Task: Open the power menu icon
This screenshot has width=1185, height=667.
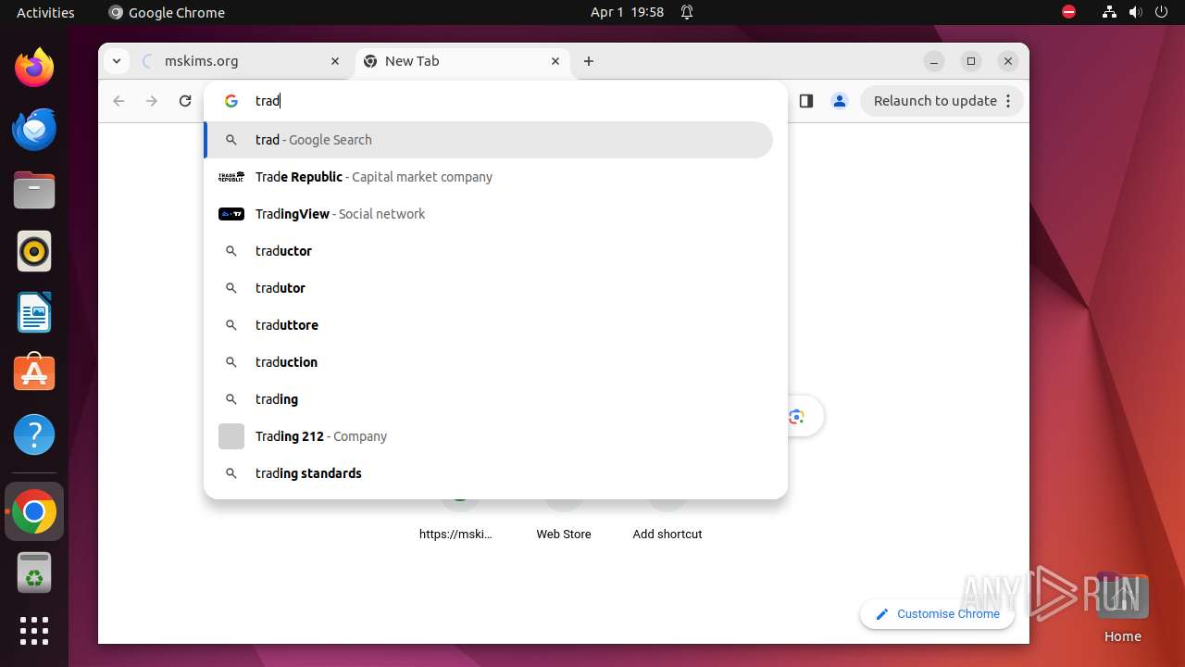Action: pyautogui.click(x=1161, y=12)
